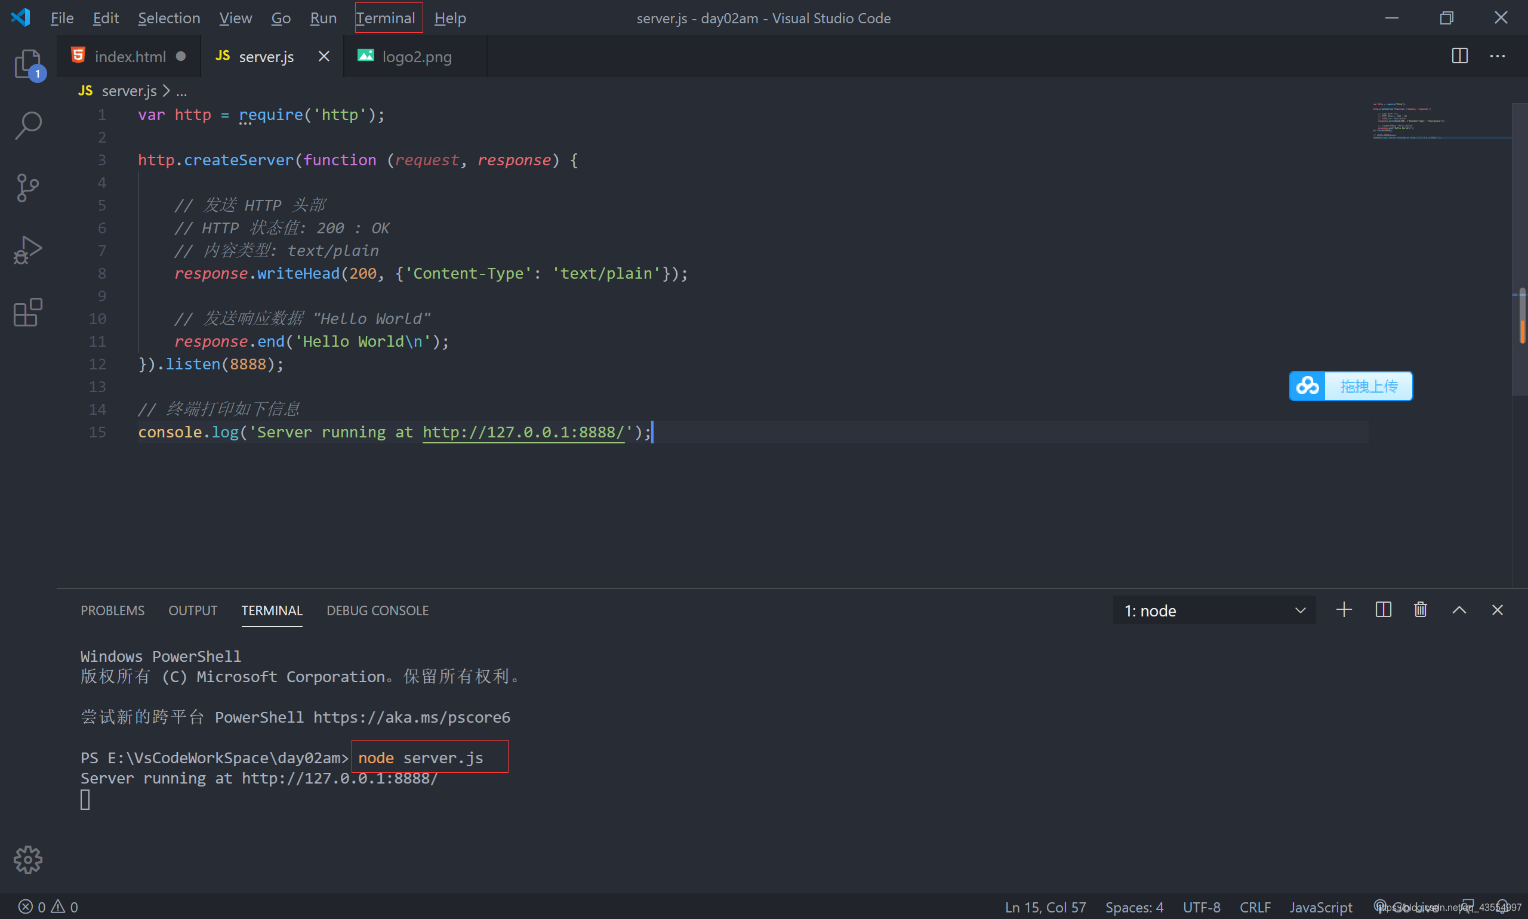Click the VS Code logo icon

[20, 17]
